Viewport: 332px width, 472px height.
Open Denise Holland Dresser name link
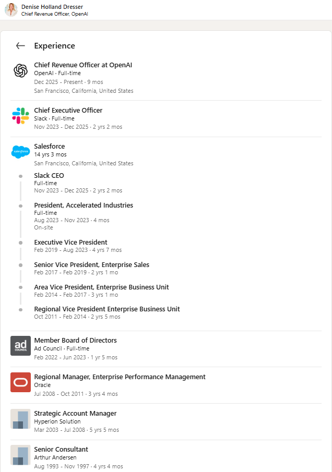[x=52, y=7]
